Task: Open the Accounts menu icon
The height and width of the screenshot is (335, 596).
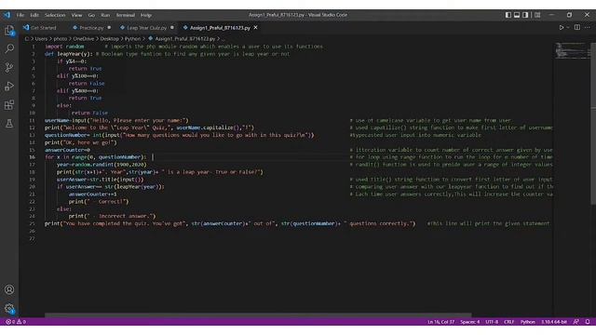Action: click(x=9, y=289)
